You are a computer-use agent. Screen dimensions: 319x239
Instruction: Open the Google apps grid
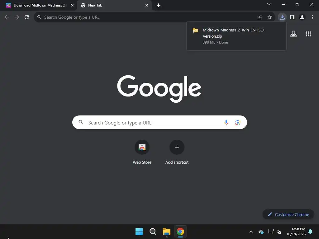pyautogui.click(x=308, y=34)
